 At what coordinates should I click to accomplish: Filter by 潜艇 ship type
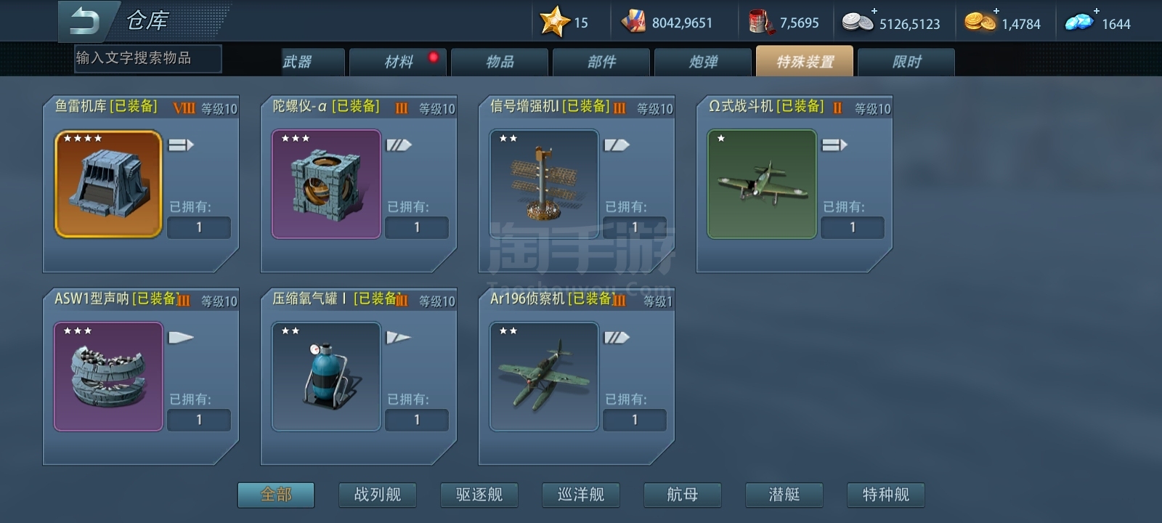[784, 495]
